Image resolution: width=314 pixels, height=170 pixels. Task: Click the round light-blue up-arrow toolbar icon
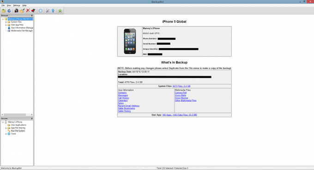[x=41, y=11]
